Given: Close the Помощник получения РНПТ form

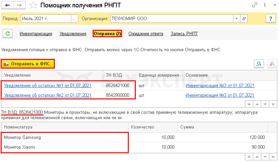Looking at the screenshot, I should tap(275, 5).
